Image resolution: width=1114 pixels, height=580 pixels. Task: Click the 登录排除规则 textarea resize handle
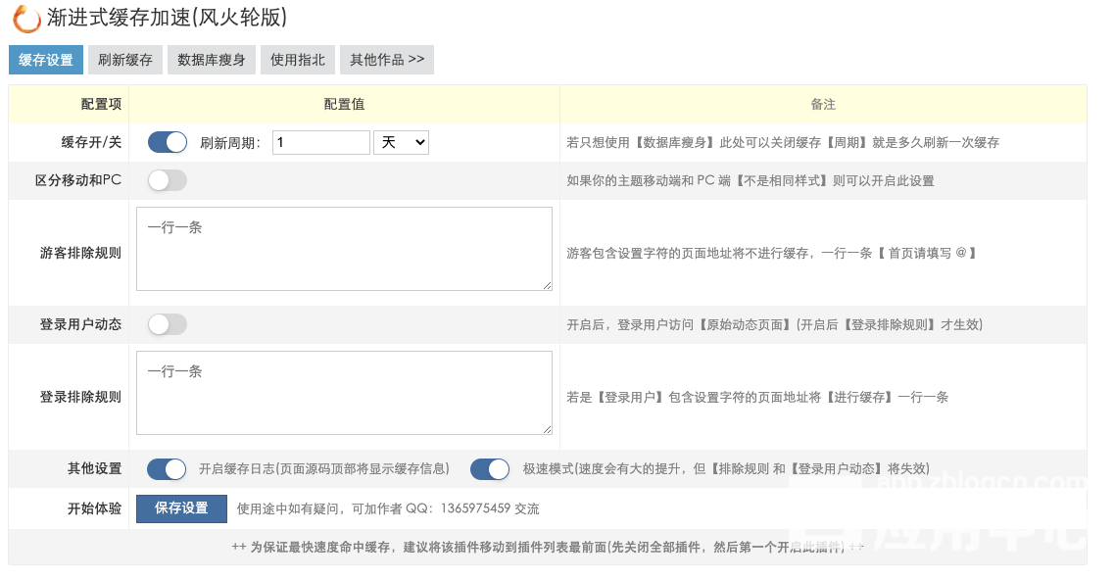[547, 429]
